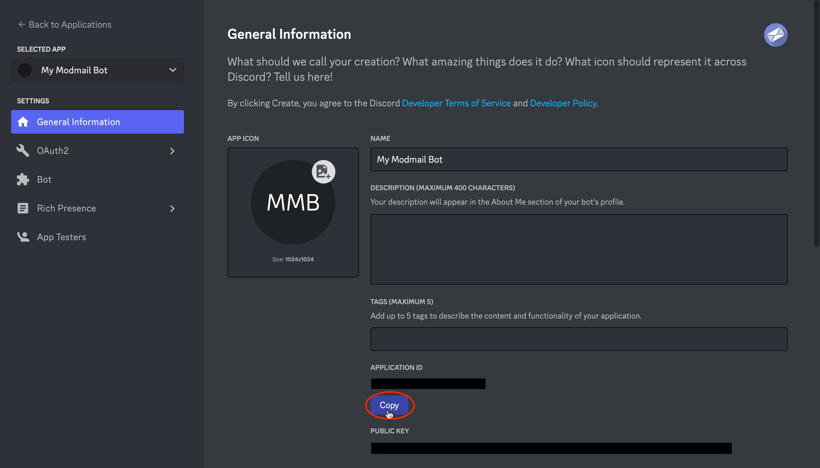Expand the OAuth2 section chevron
Image resolution: width=820 pixels, height=468 pixels.
click(x=173, y=151)
